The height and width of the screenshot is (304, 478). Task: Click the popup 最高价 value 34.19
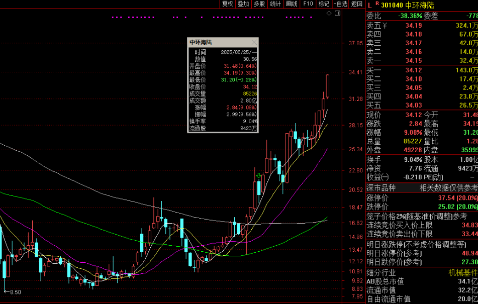[x=240, y=73]
